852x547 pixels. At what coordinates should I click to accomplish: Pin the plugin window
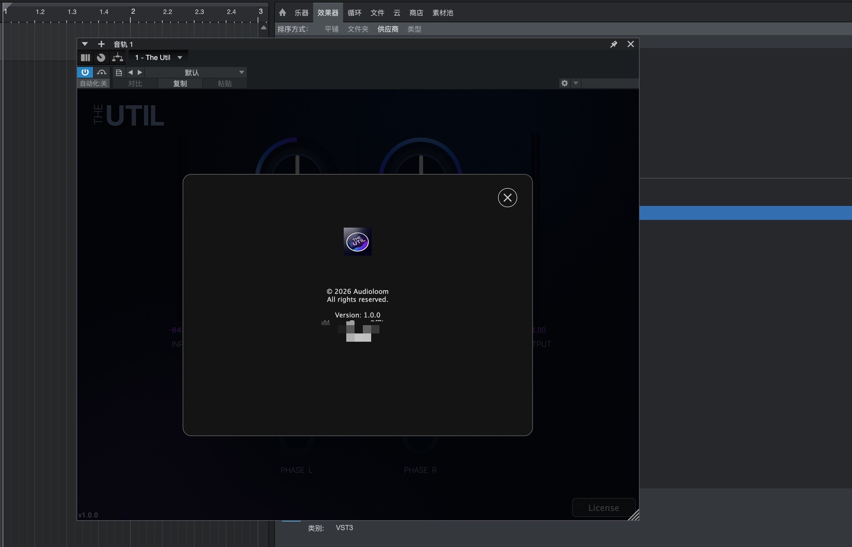pos(614,44)
